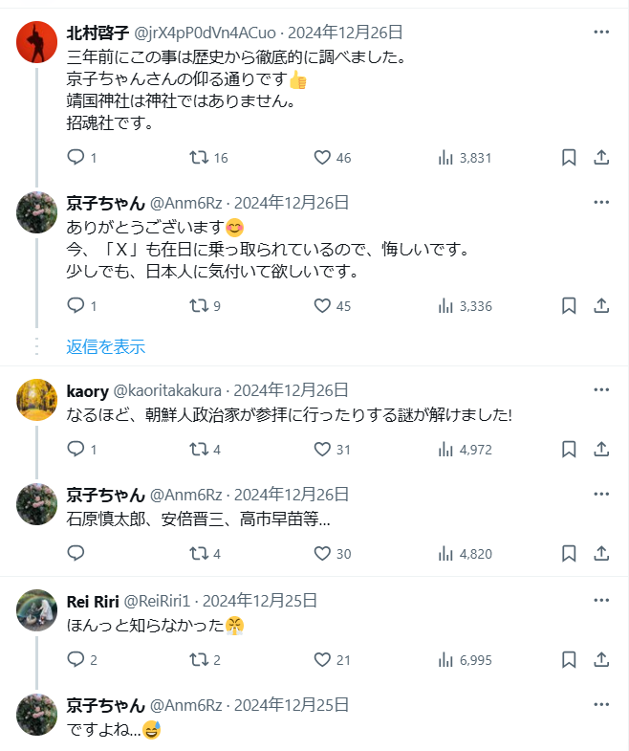Open more menu on kaory's post
The width and height of the screenshot is (629, 751).
point(601,389)
